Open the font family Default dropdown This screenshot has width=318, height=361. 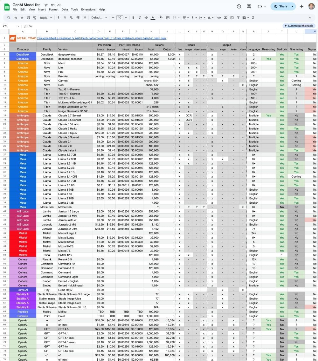pos(99,18)
